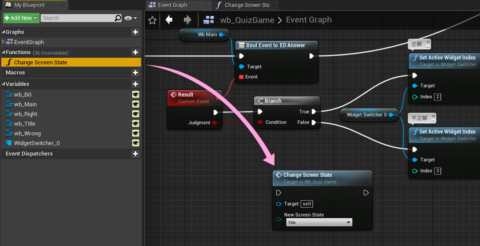
Task: Click the graph grid icon in breadcrumb
Action: pyautogui.click(x=209, y=20)
